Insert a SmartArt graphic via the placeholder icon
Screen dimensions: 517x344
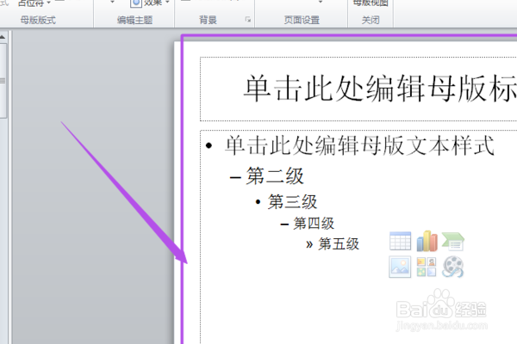pos(453,242)
